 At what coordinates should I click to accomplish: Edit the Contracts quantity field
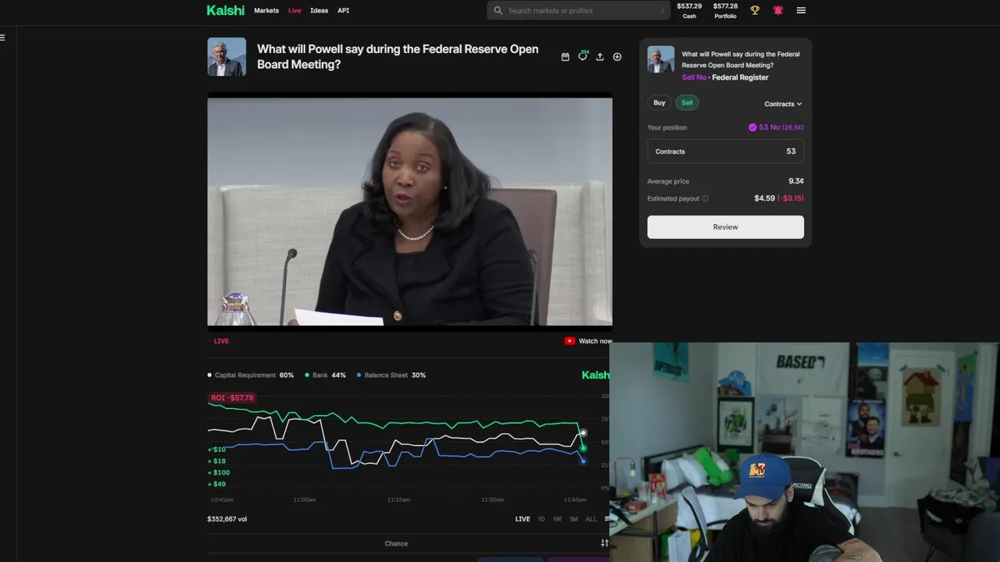point(725,151)
